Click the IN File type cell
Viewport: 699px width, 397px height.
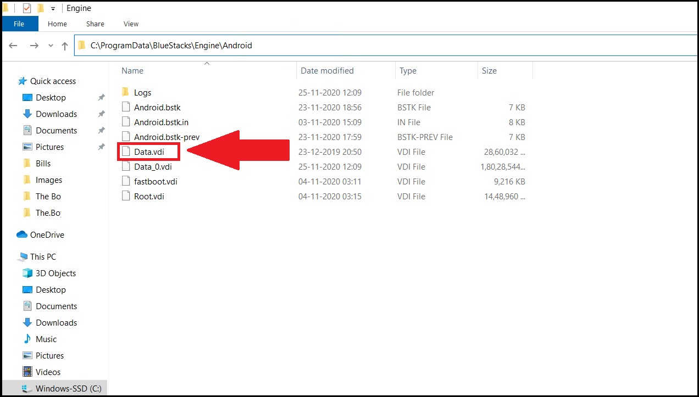(x=409, y=122)
